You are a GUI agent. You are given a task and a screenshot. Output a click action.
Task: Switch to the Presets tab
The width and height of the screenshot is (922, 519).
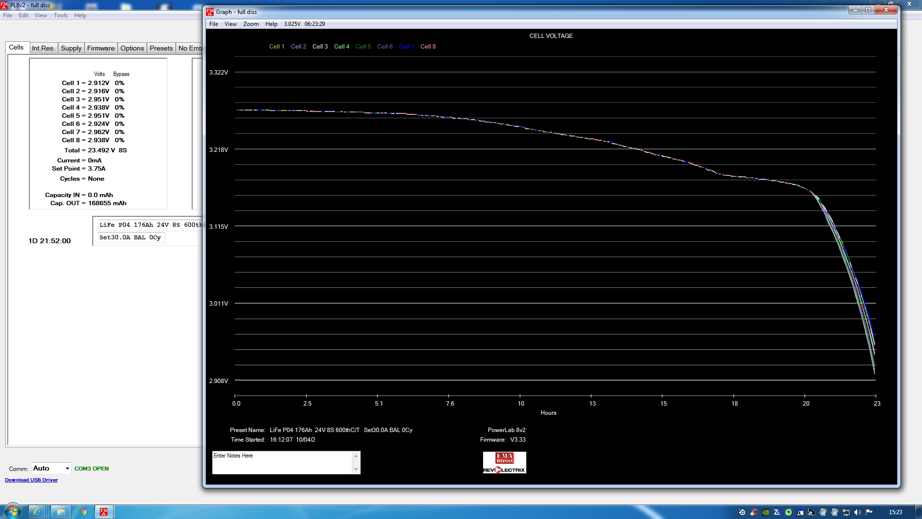[161, 48]
